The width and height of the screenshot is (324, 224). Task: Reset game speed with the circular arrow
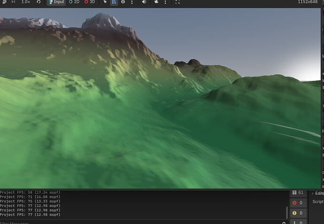tap(39, 2)
